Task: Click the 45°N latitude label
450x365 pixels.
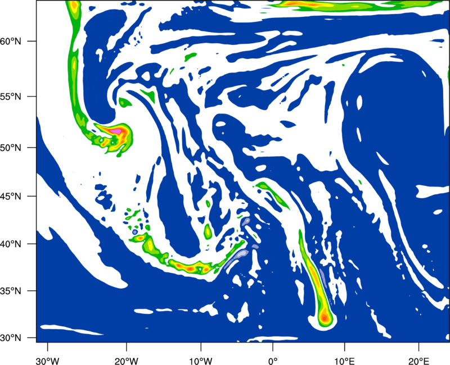Action: tap(10, 196)
